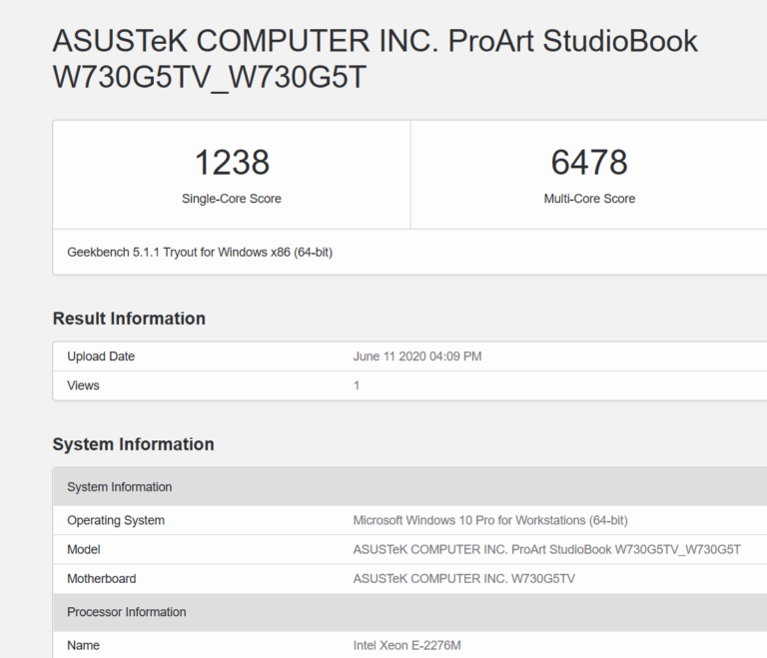This screenshot has width=767, height=658.
Task: Select the June 11 2020 upload date value
Action: click(x=417, y=356)
